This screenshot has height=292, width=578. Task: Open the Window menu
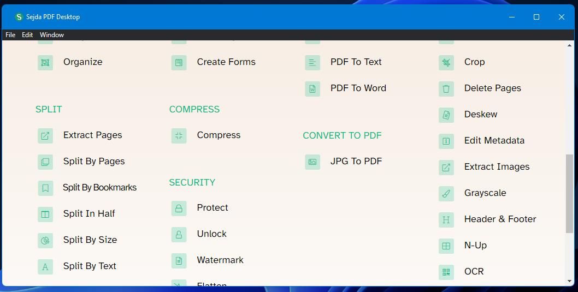[51, 34]
